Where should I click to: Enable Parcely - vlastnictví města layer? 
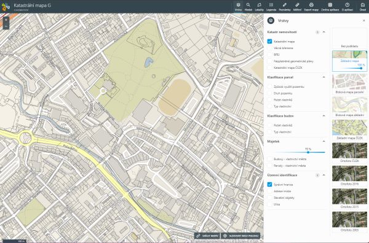coord(270,166)
